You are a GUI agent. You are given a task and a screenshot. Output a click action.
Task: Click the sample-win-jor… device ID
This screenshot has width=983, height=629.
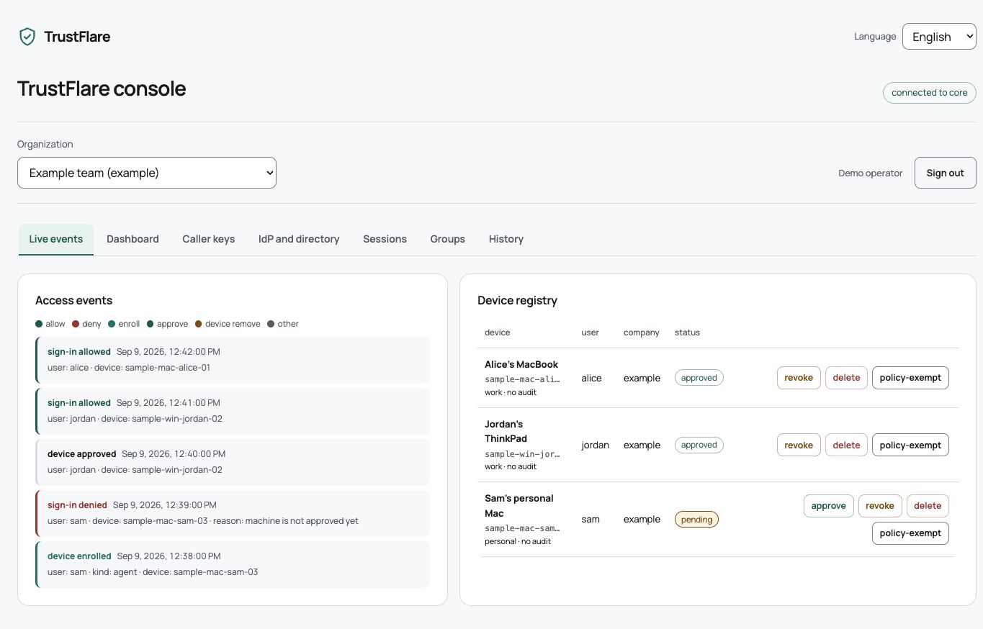pos(522,453)
